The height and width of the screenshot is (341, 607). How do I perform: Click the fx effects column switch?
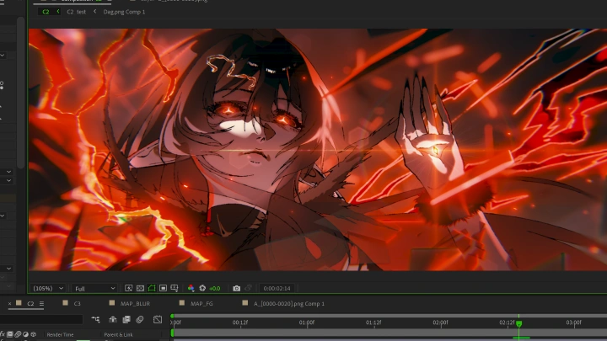pyautogui.click(x=3, y=334)
